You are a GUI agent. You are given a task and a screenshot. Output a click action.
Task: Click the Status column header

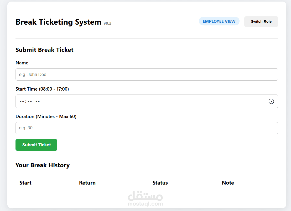[x=160, y=183]
